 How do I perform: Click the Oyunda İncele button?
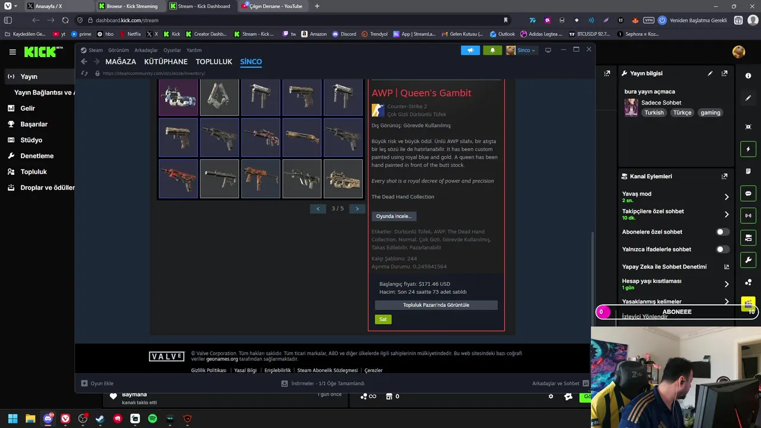tap(394, 216)
